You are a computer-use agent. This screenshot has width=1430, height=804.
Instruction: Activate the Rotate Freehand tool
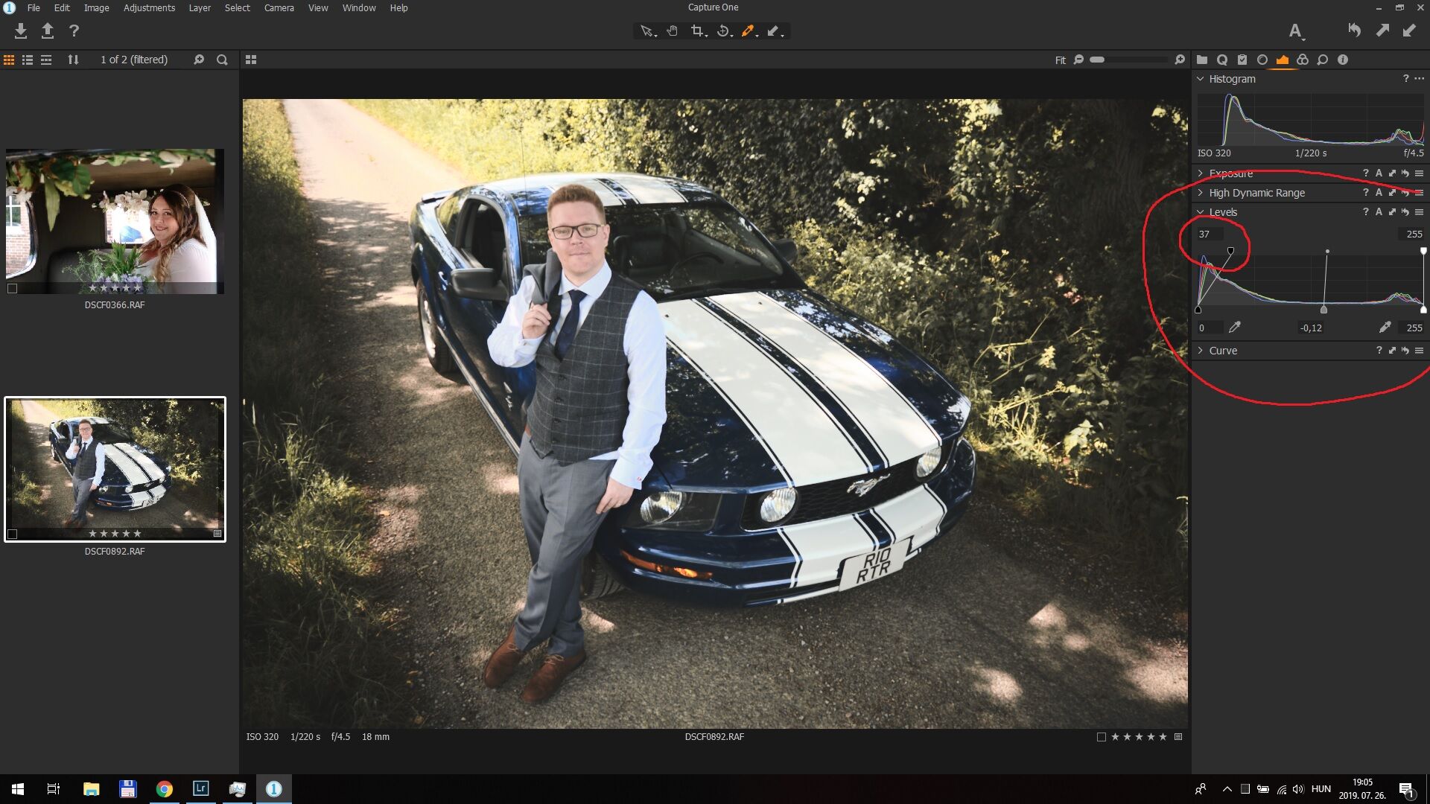click(722, 31)
